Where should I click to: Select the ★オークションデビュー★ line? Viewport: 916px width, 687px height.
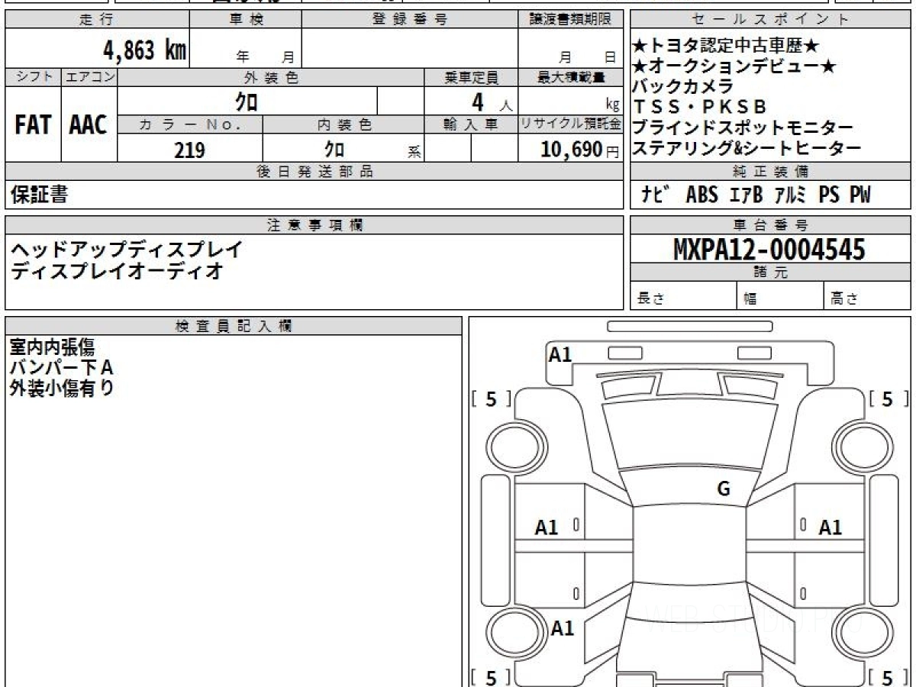tap(735, 66)
